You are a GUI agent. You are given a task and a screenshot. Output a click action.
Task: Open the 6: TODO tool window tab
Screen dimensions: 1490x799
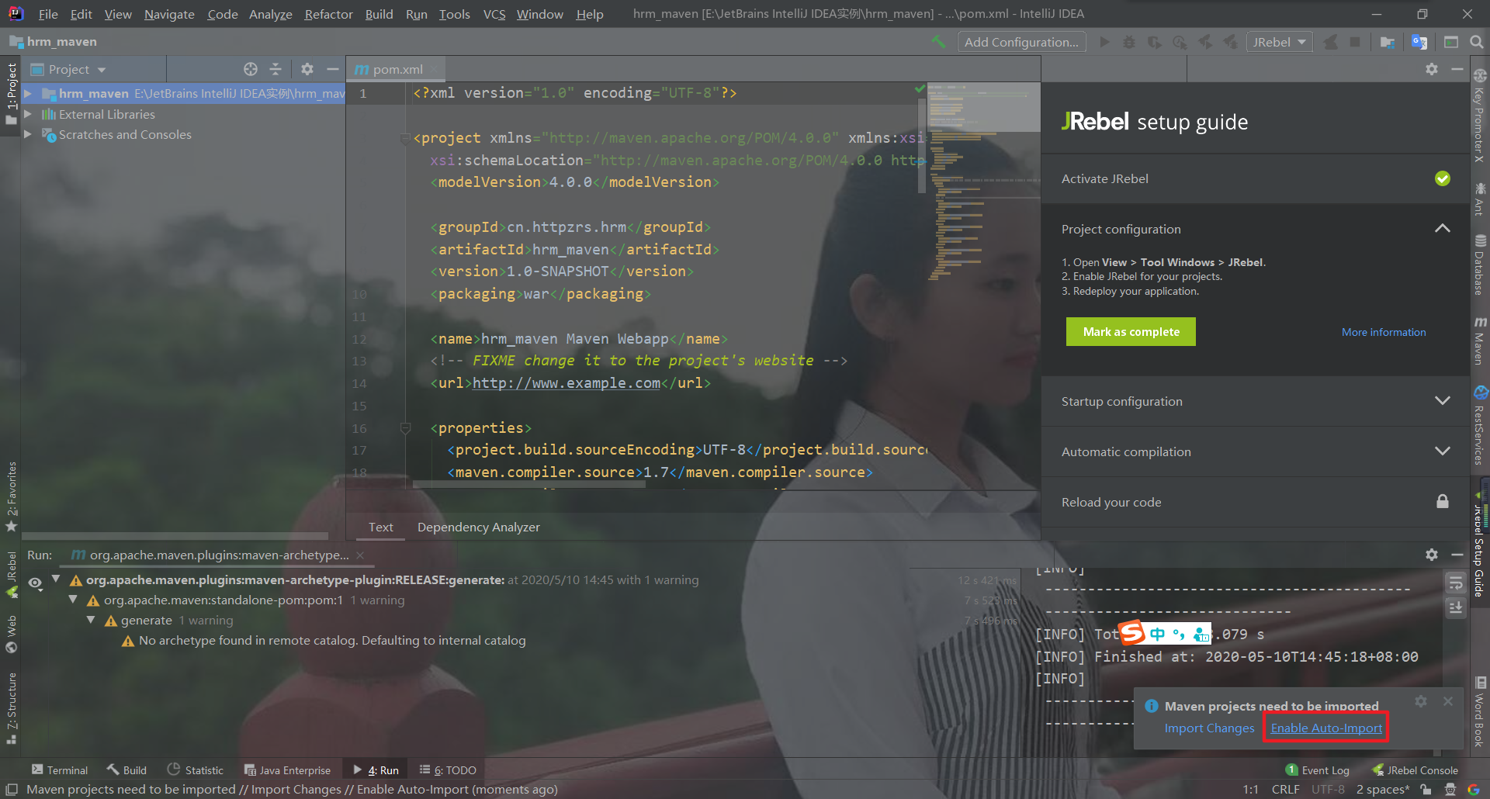tap(448, 770)
